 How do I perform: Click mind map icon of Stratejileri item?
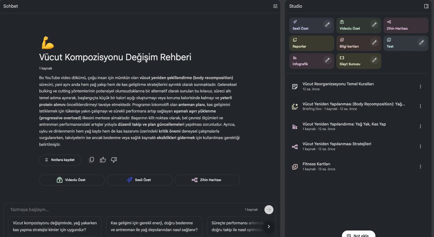(295, 146)
